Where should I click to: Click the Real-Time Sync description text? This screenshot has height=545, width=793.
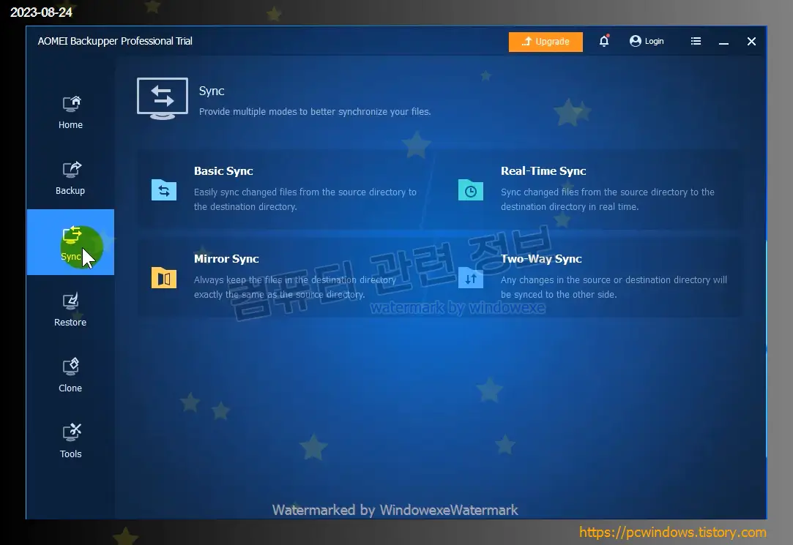pyautogui.click(x=608, y=199)
